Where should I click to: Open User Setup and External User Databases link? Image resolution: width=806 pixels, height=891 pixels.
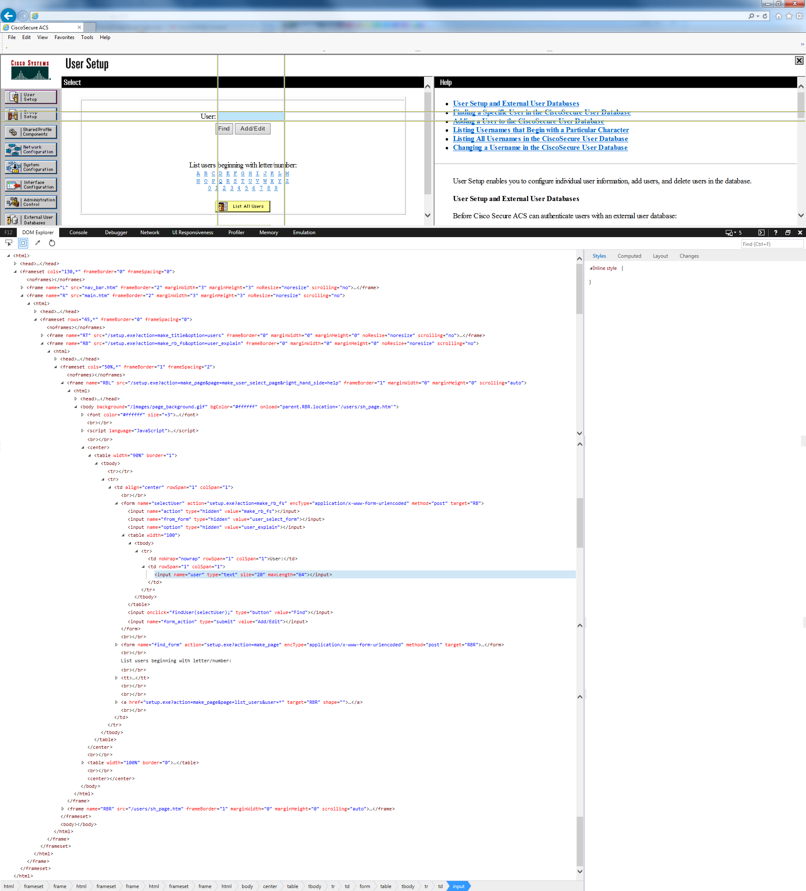[516, 103]
